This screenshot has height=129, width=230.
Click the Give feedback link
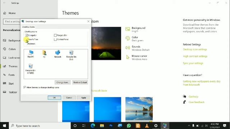pyautogui.click(x=197, y=102)
